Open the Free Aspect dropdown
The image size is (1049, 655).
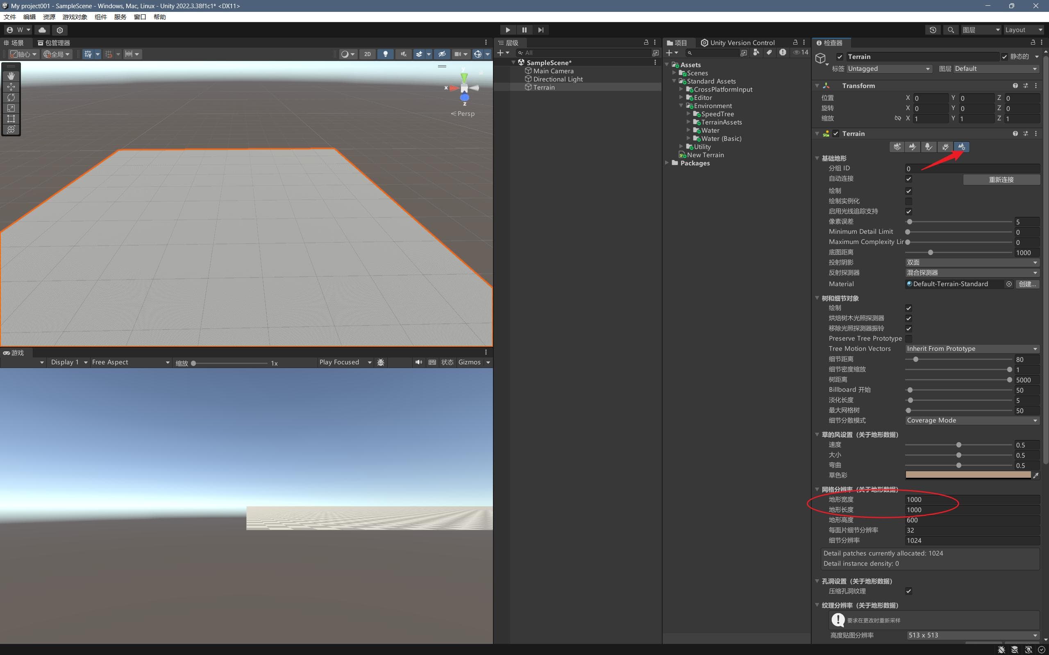[x=130, y=362]
